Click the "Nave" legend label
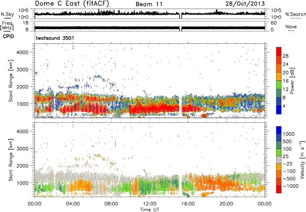This screenshot has width=306, height=212. click(291, 27)
